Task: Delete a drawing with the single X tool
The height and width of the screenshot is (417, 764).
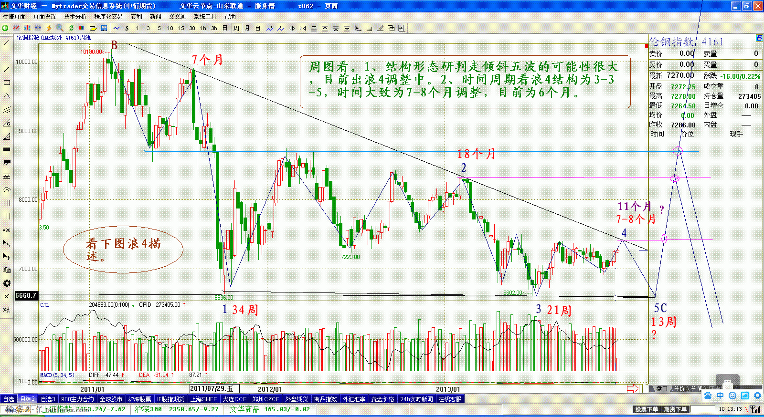Action: click(x=7, y=297)
